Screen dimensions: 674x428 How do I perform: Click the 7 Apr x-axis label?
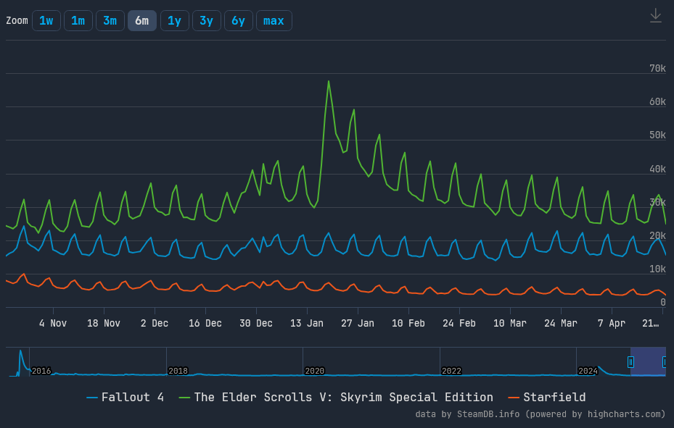point(612,324)
